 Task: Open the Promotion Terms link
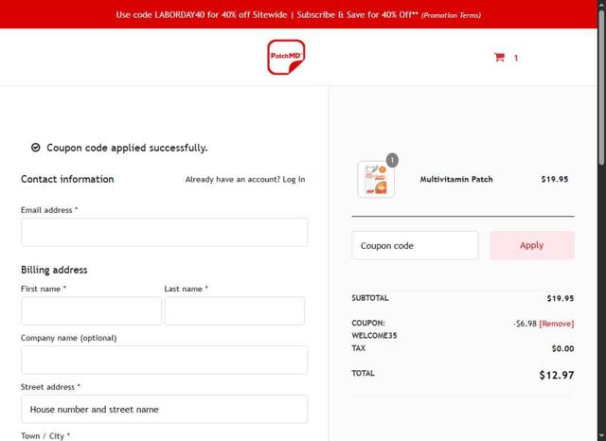point(451,15)
